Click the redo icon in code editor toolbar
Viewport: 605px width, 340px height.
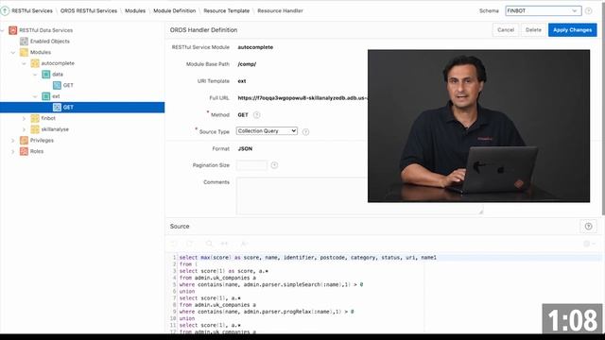pyautogui.click(x=189, y=244)
